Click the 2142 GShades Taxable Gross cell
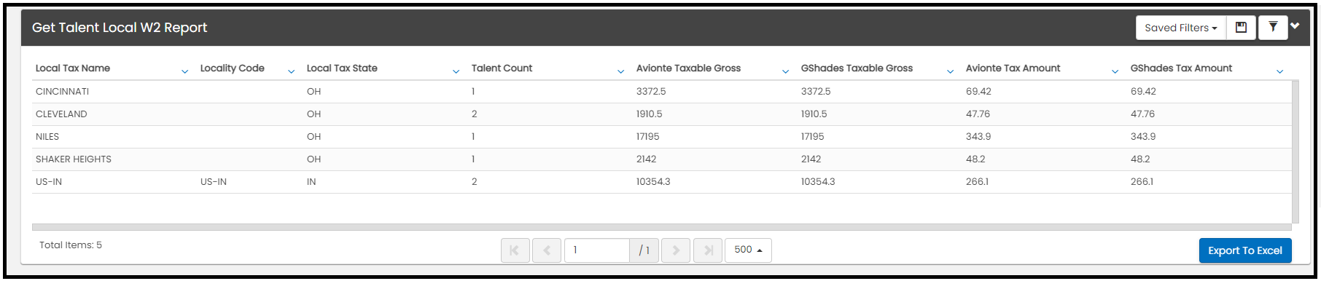 point(811,159)
